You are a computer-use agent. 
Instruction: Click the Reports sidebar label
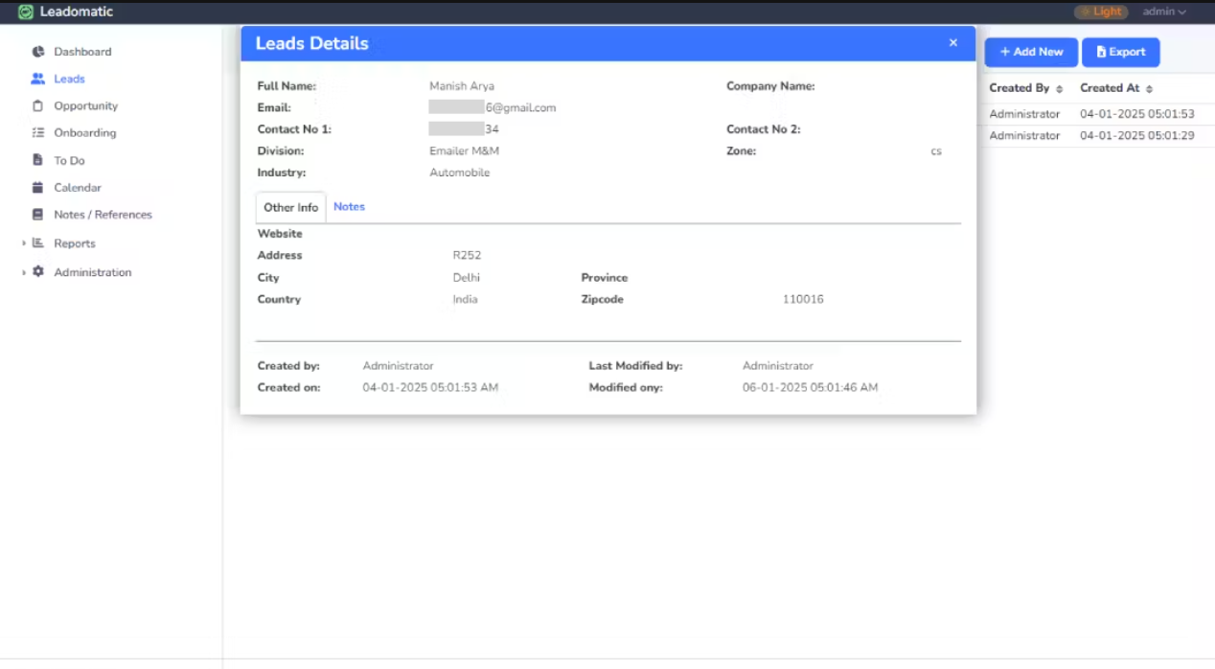pos(75,243)
